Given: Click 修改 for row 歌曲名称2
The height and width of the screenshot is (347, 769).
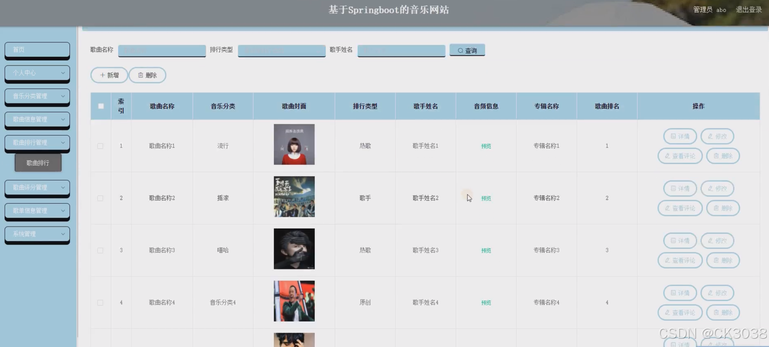Looking at the screenshot, I should coord(717,189).
